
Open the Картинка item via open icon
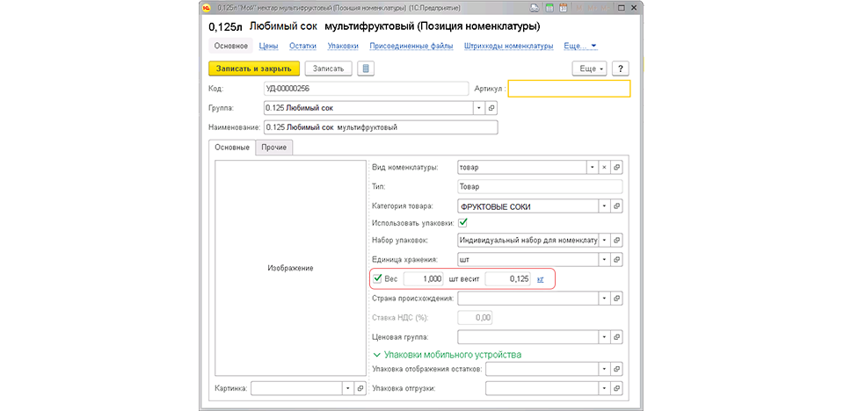(360, 388)
